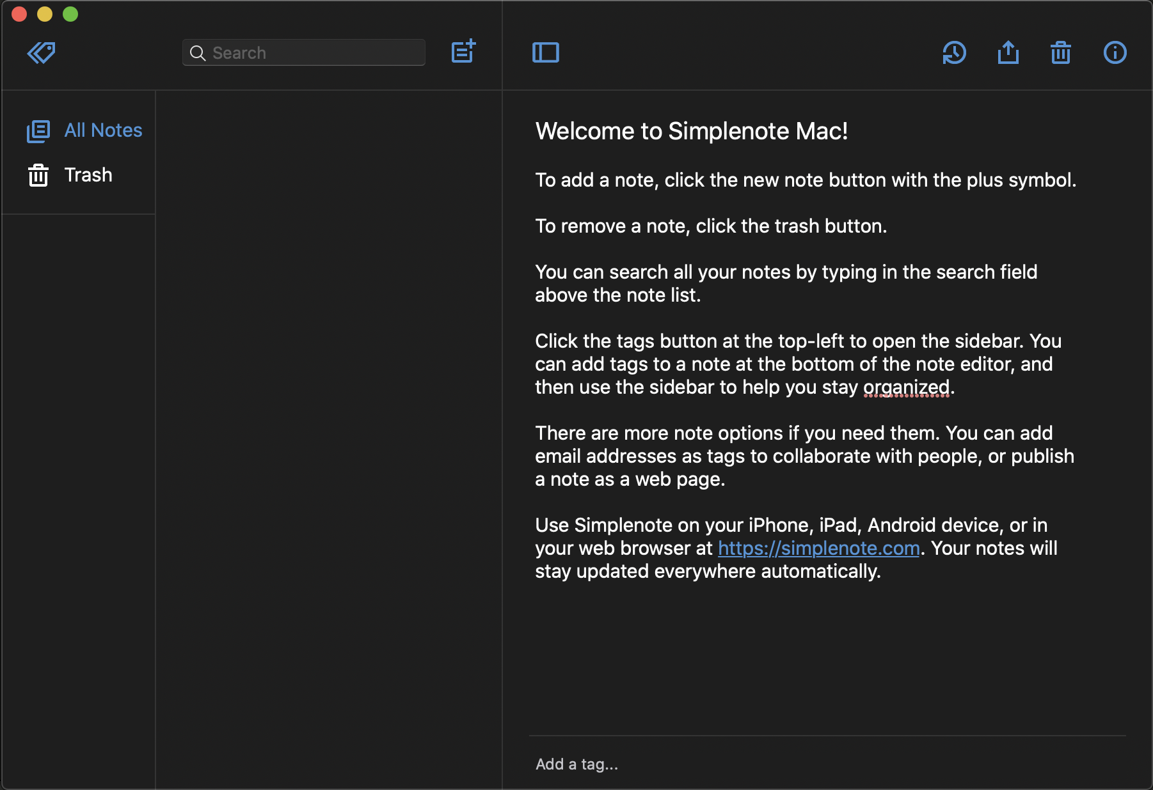The width and height of the screenshot is (1153, 790).
Task: Click the Add a tag field
Action: [576, 764]
